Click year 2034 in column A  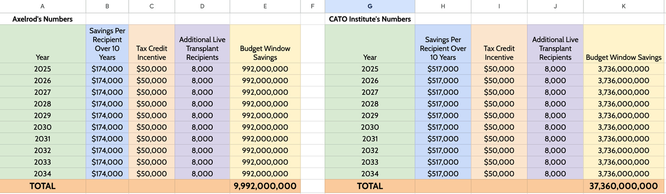pyautogui.click(x=43, y=174)
